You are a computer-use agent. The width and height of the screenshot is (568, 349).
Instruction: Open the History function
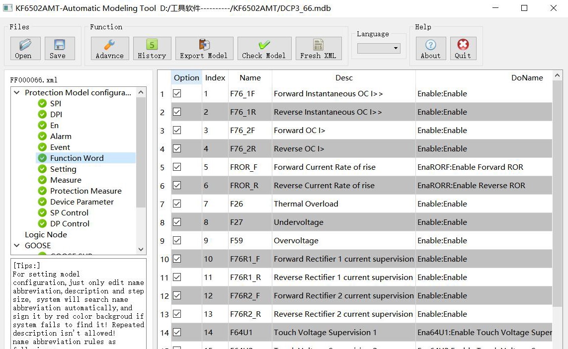152,48
